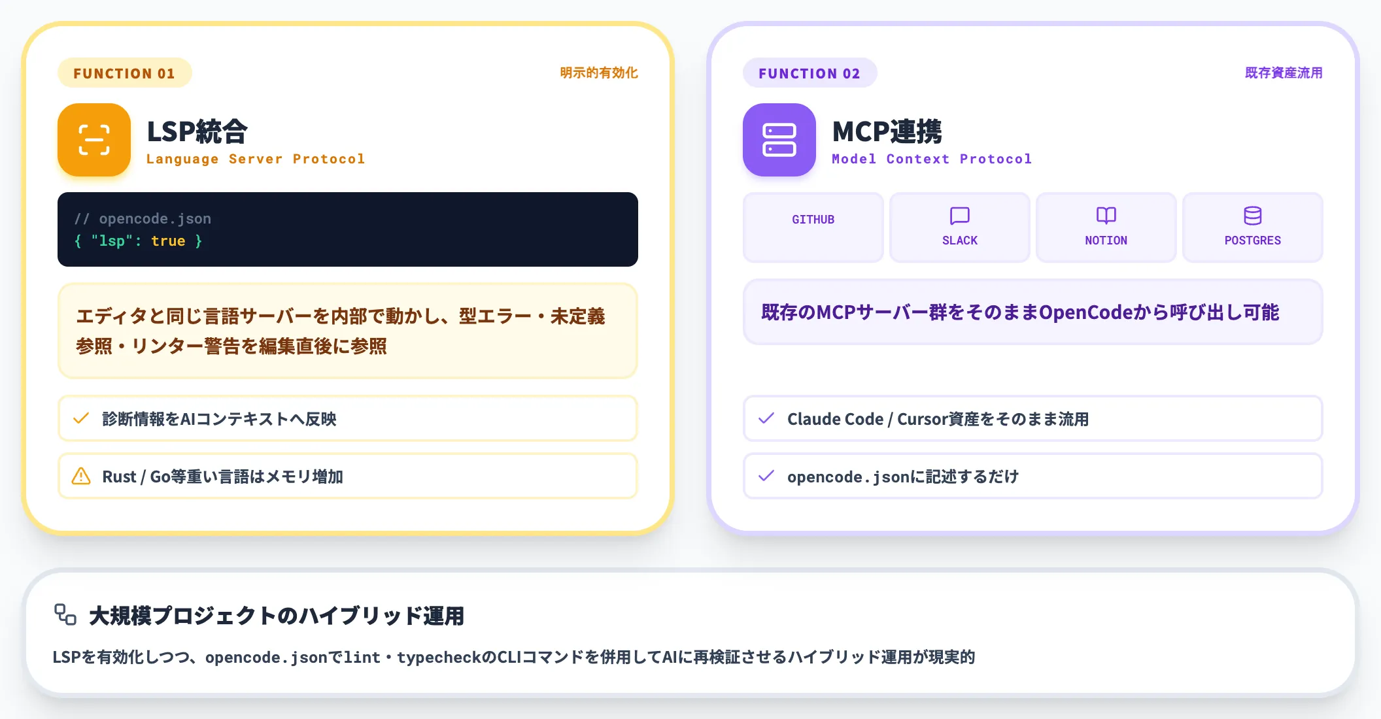Click the エディタと同じ言語サーバー description box
The width and height of the screenshot is (1381, 719).
coord(348,331)
